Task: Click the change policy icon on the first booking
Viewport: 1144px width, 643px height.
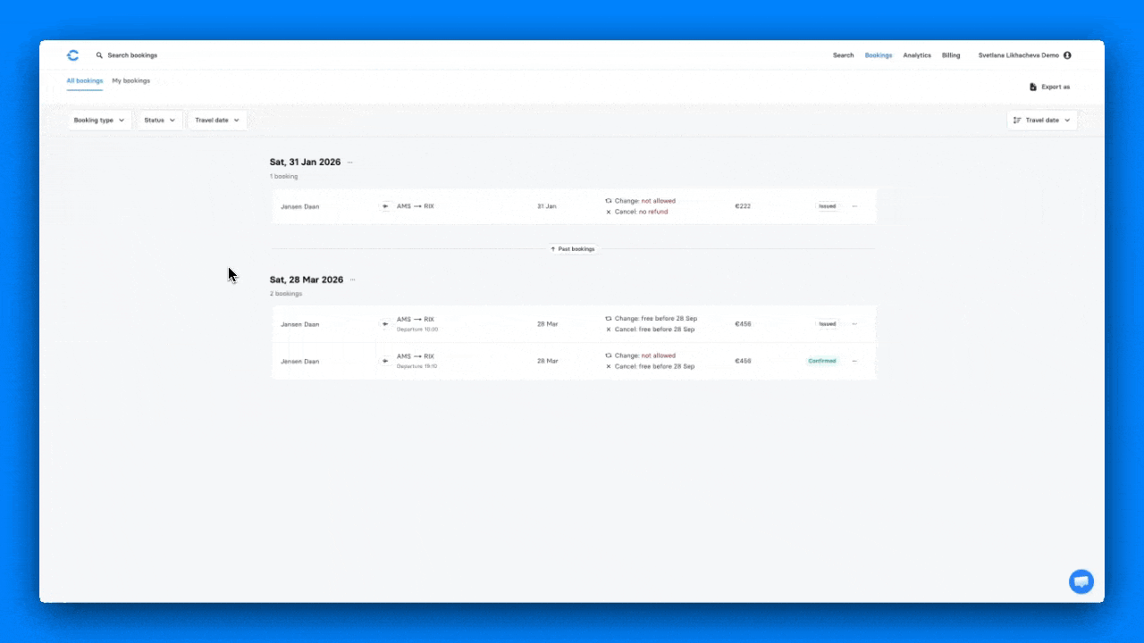Action: pos(610,201)
